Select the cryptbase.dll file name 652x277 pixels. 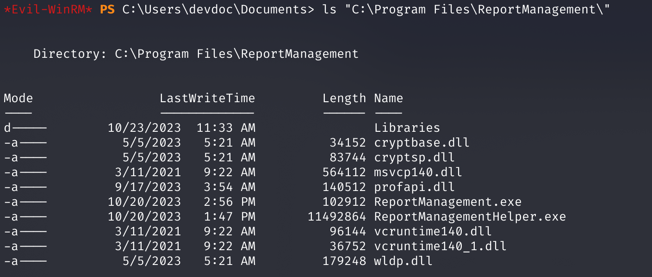(x=422, y=142)
